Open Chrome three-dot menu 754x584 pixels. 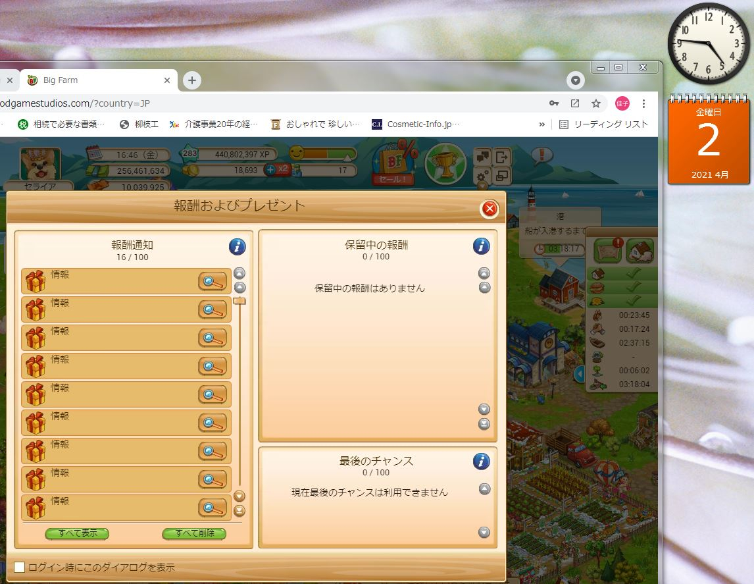[x=643, y=103]
